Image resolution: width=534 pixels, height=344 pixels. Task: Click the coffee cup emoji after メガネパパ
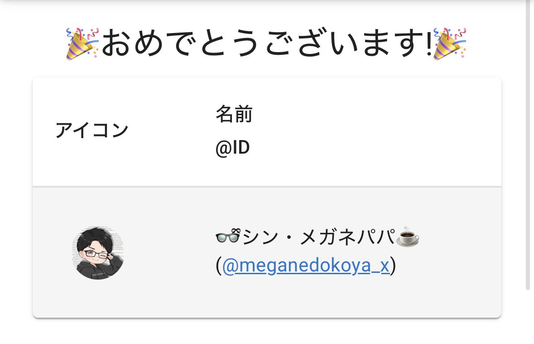click(408, 236)
